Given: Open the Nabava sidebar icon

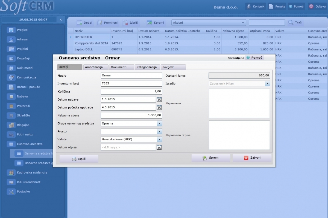Looking at the screenshot, I should coord(11,96).
